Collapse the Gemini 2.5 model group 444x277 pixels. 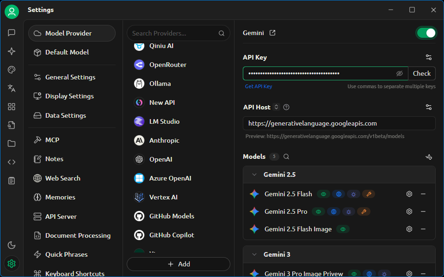click(x=254, y=175)
